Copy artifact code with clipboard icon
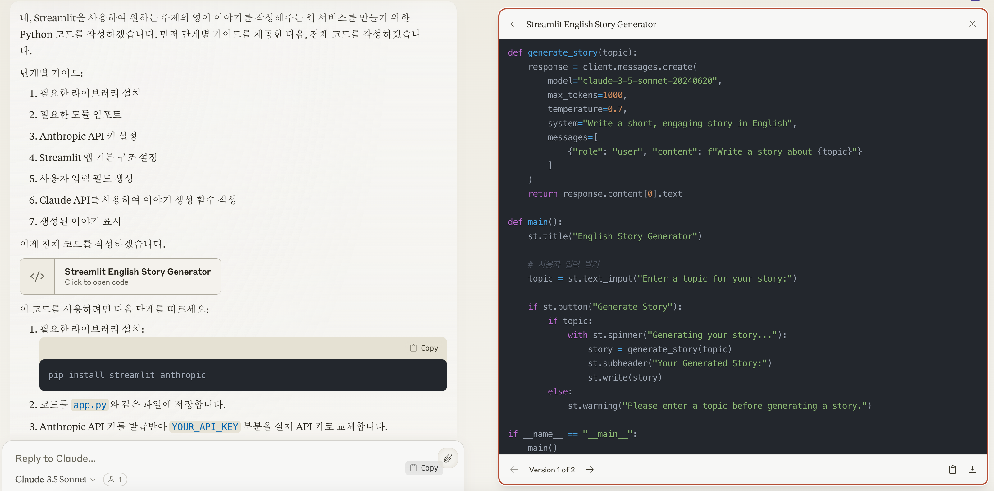Screen dimensions: 994x491 click(x=952, y=469)
